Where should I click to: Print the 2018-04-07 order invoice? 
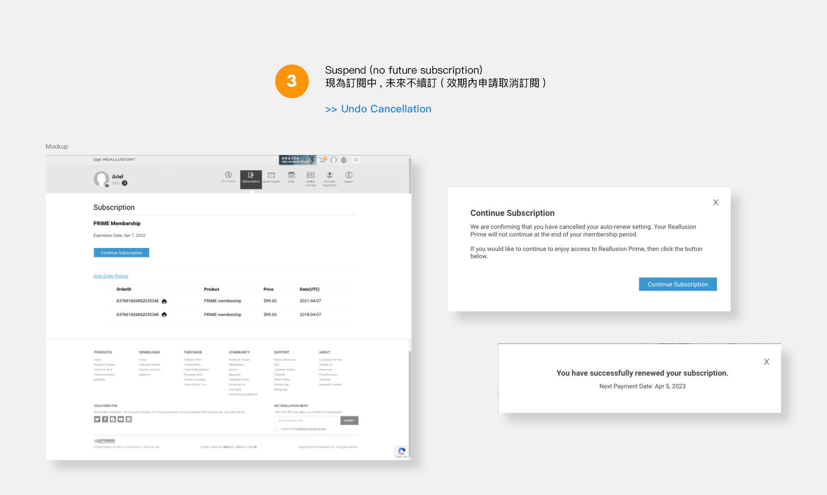tap(164, 315)
